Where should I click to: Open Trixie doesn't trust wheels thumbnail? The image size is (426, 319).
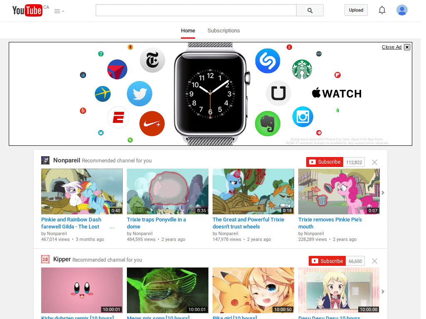253,191
